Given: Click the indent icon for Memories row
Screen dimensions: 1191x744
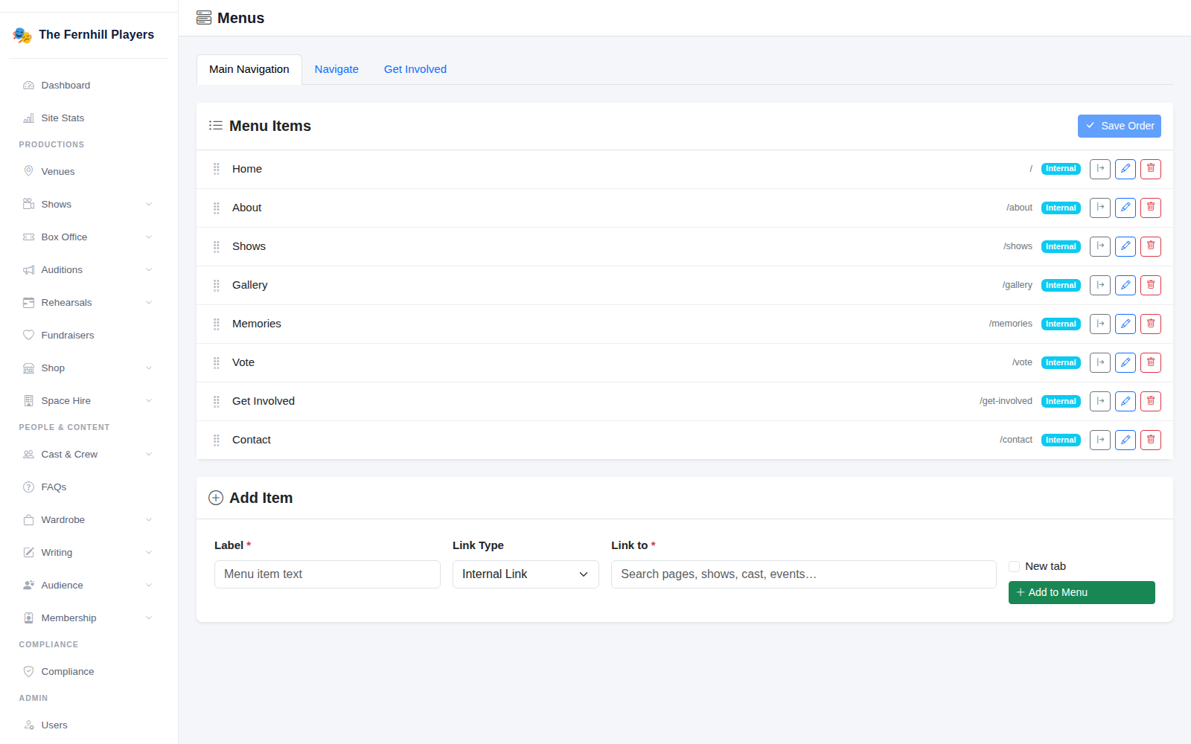Looking at the screenshot, I should pos(1100,324).
